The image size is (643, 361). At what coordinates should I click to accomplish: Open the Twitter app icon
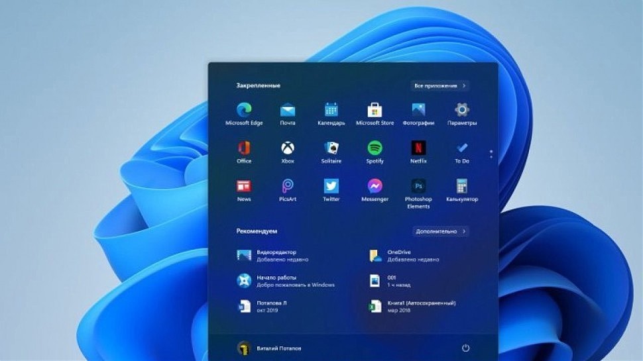[331, 190]
